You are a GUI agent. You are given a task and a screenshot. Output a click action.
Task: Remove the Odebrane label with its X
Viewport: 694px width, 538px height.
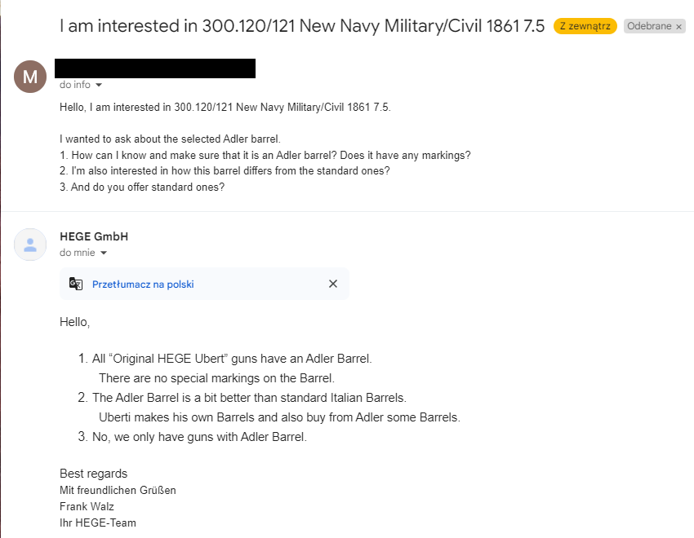679,27
